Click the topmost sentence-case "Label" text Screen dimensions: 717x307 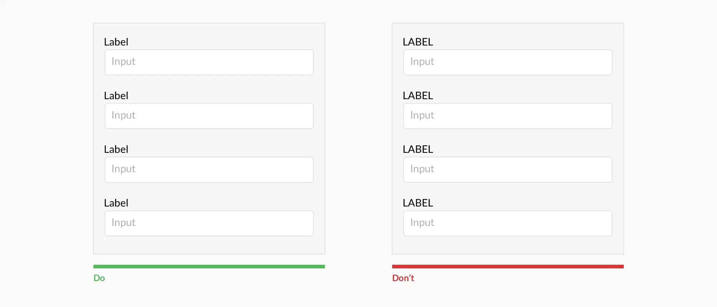(x=116, y=42)
